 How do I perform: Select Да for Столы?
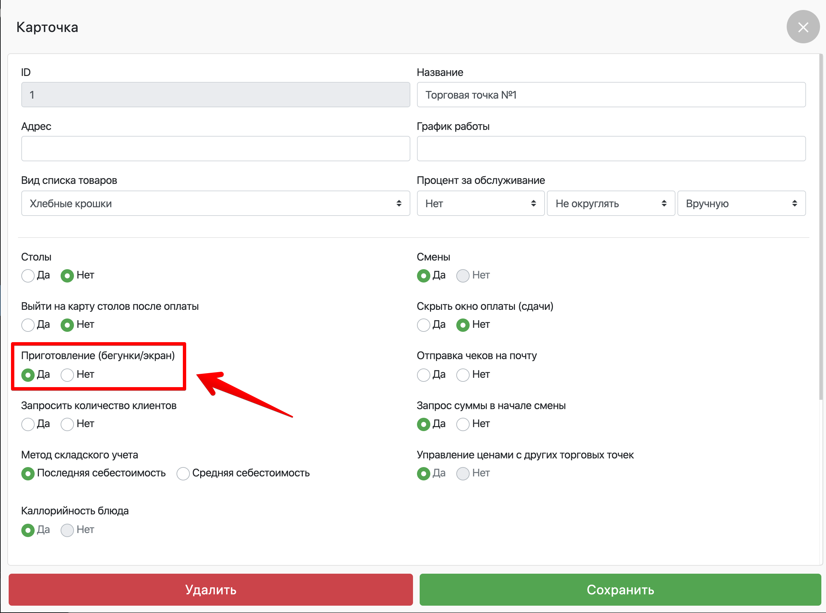[x=28, y=276]
